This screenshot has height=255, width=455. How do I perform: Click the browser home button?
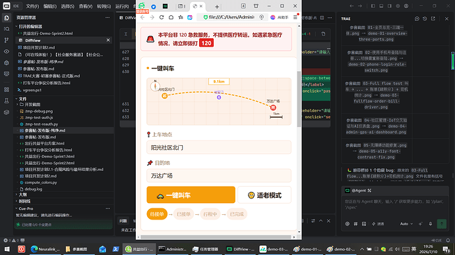[171, 17]
